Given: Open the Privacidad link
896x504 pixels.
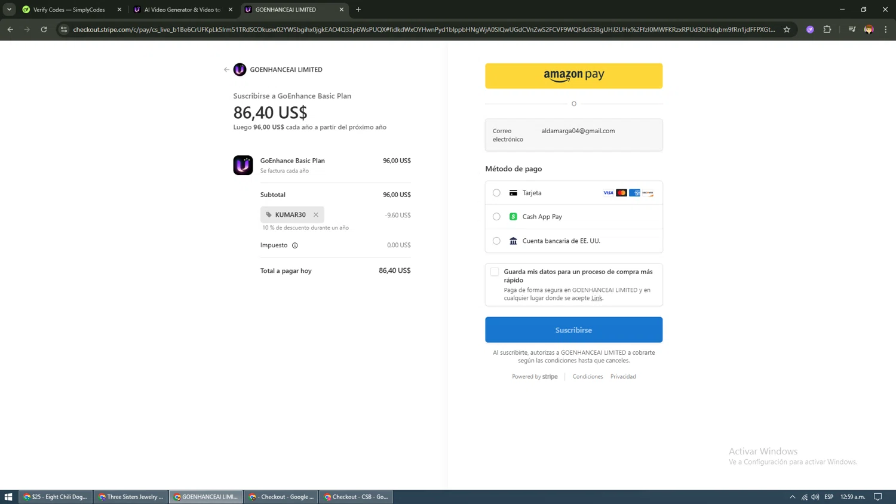Looking at the screenshot, I should (x=623, y=377).
